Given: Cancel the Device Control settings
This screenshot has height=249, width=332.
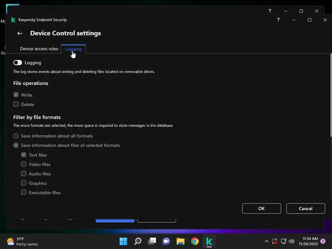Looking at the screenshot, I should pos(305,208).
